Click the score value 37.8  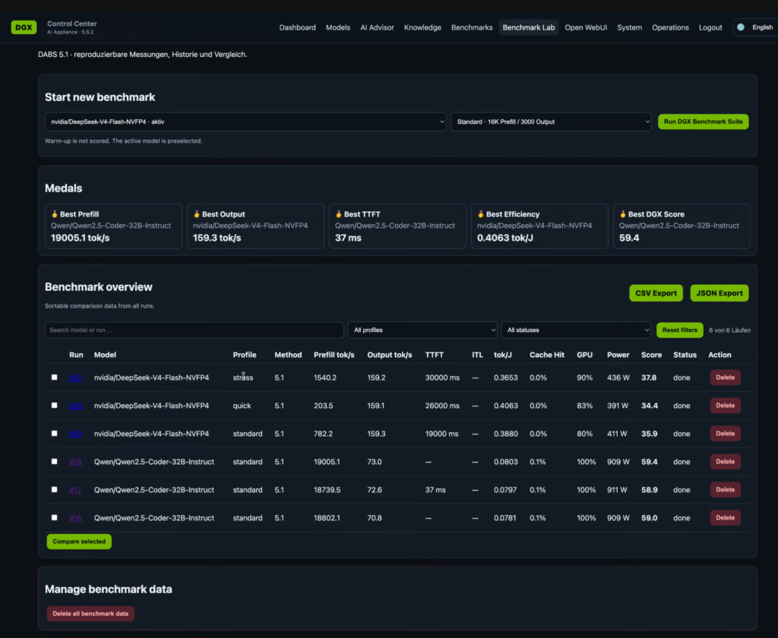coord(649,377)
